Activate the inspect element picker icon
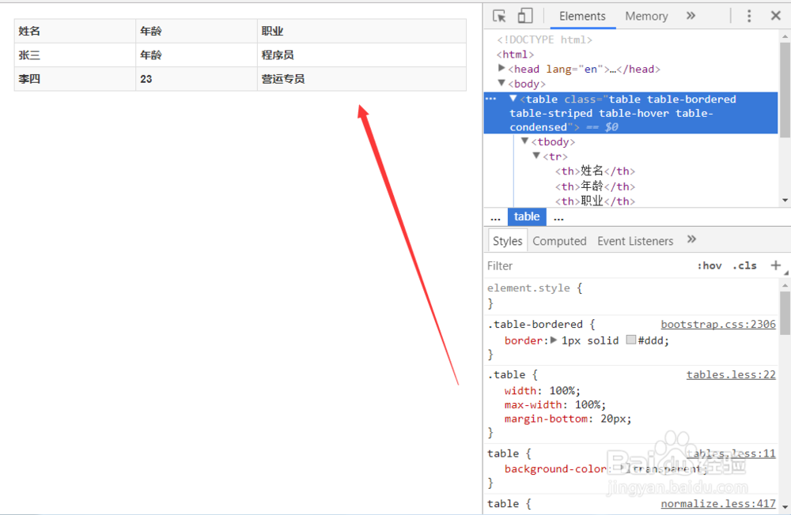The image size is (791, 515). 499,16
